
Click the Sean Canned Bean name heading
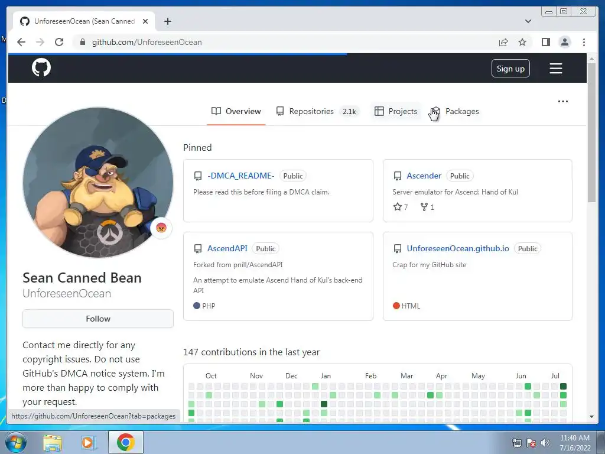[82, 278]
